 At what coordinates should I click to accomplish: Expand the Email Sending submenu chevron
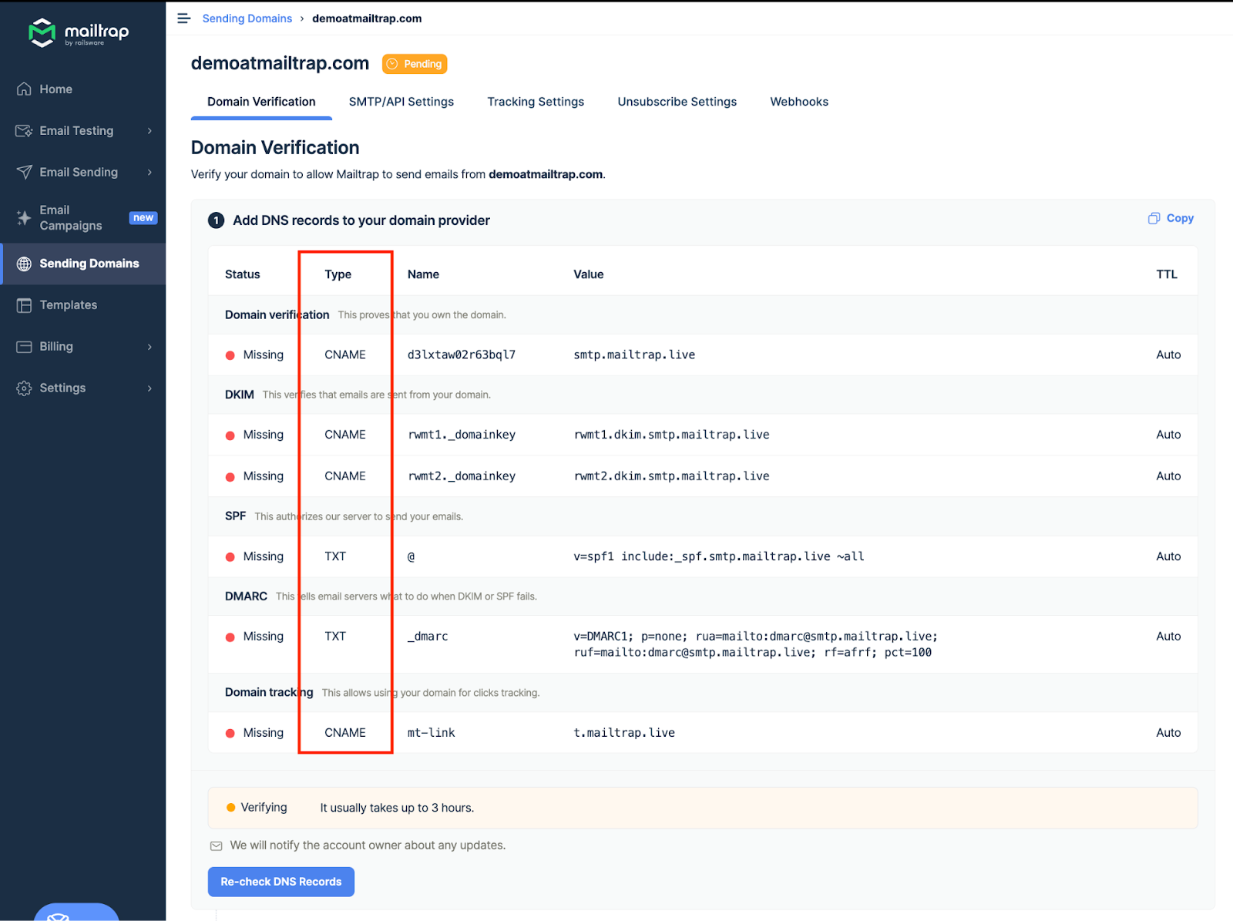(150, 173)
